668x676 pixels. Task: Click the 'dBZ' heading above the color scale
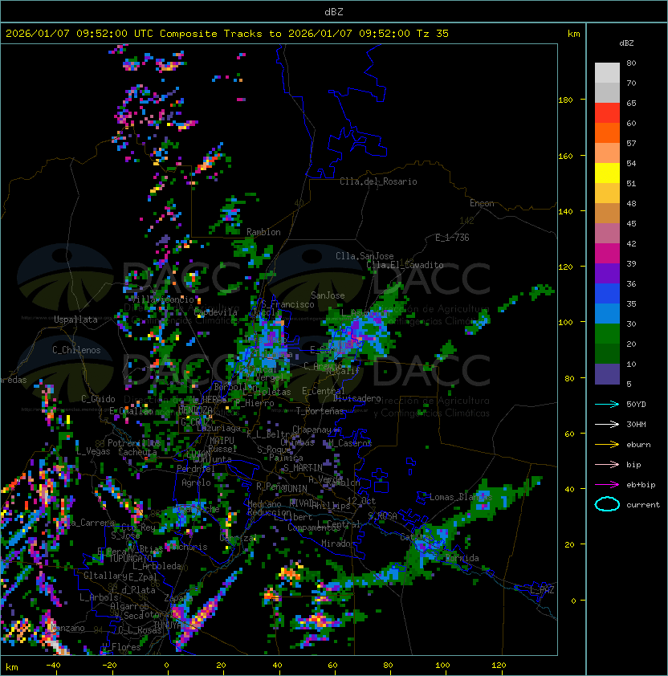626,43
